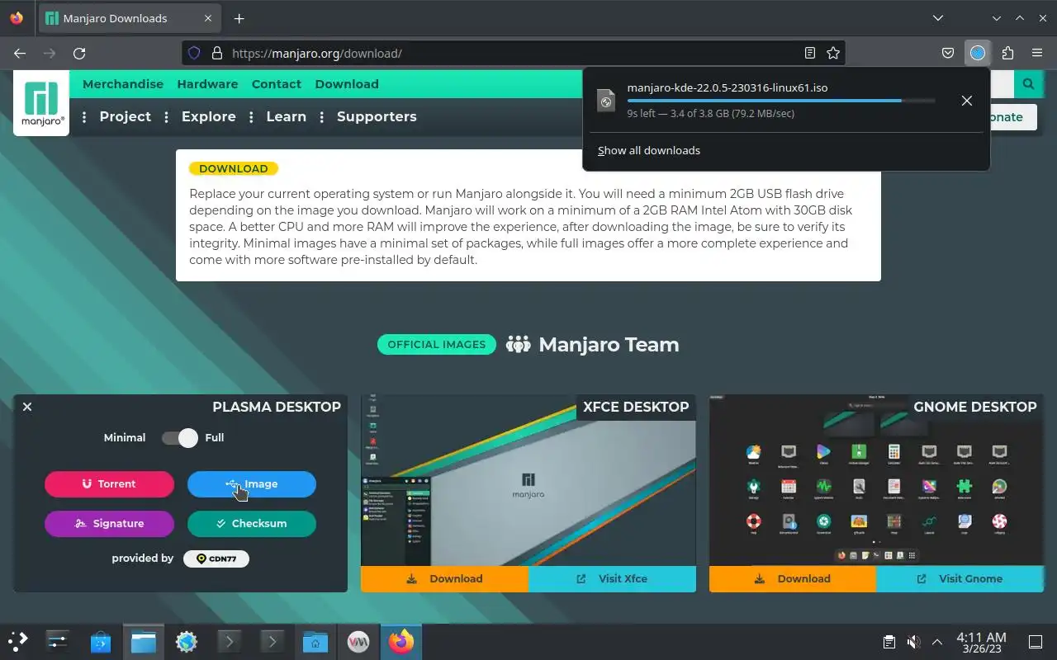Open the KDE application launcher
1057x660 pixels.
point(18,641)
